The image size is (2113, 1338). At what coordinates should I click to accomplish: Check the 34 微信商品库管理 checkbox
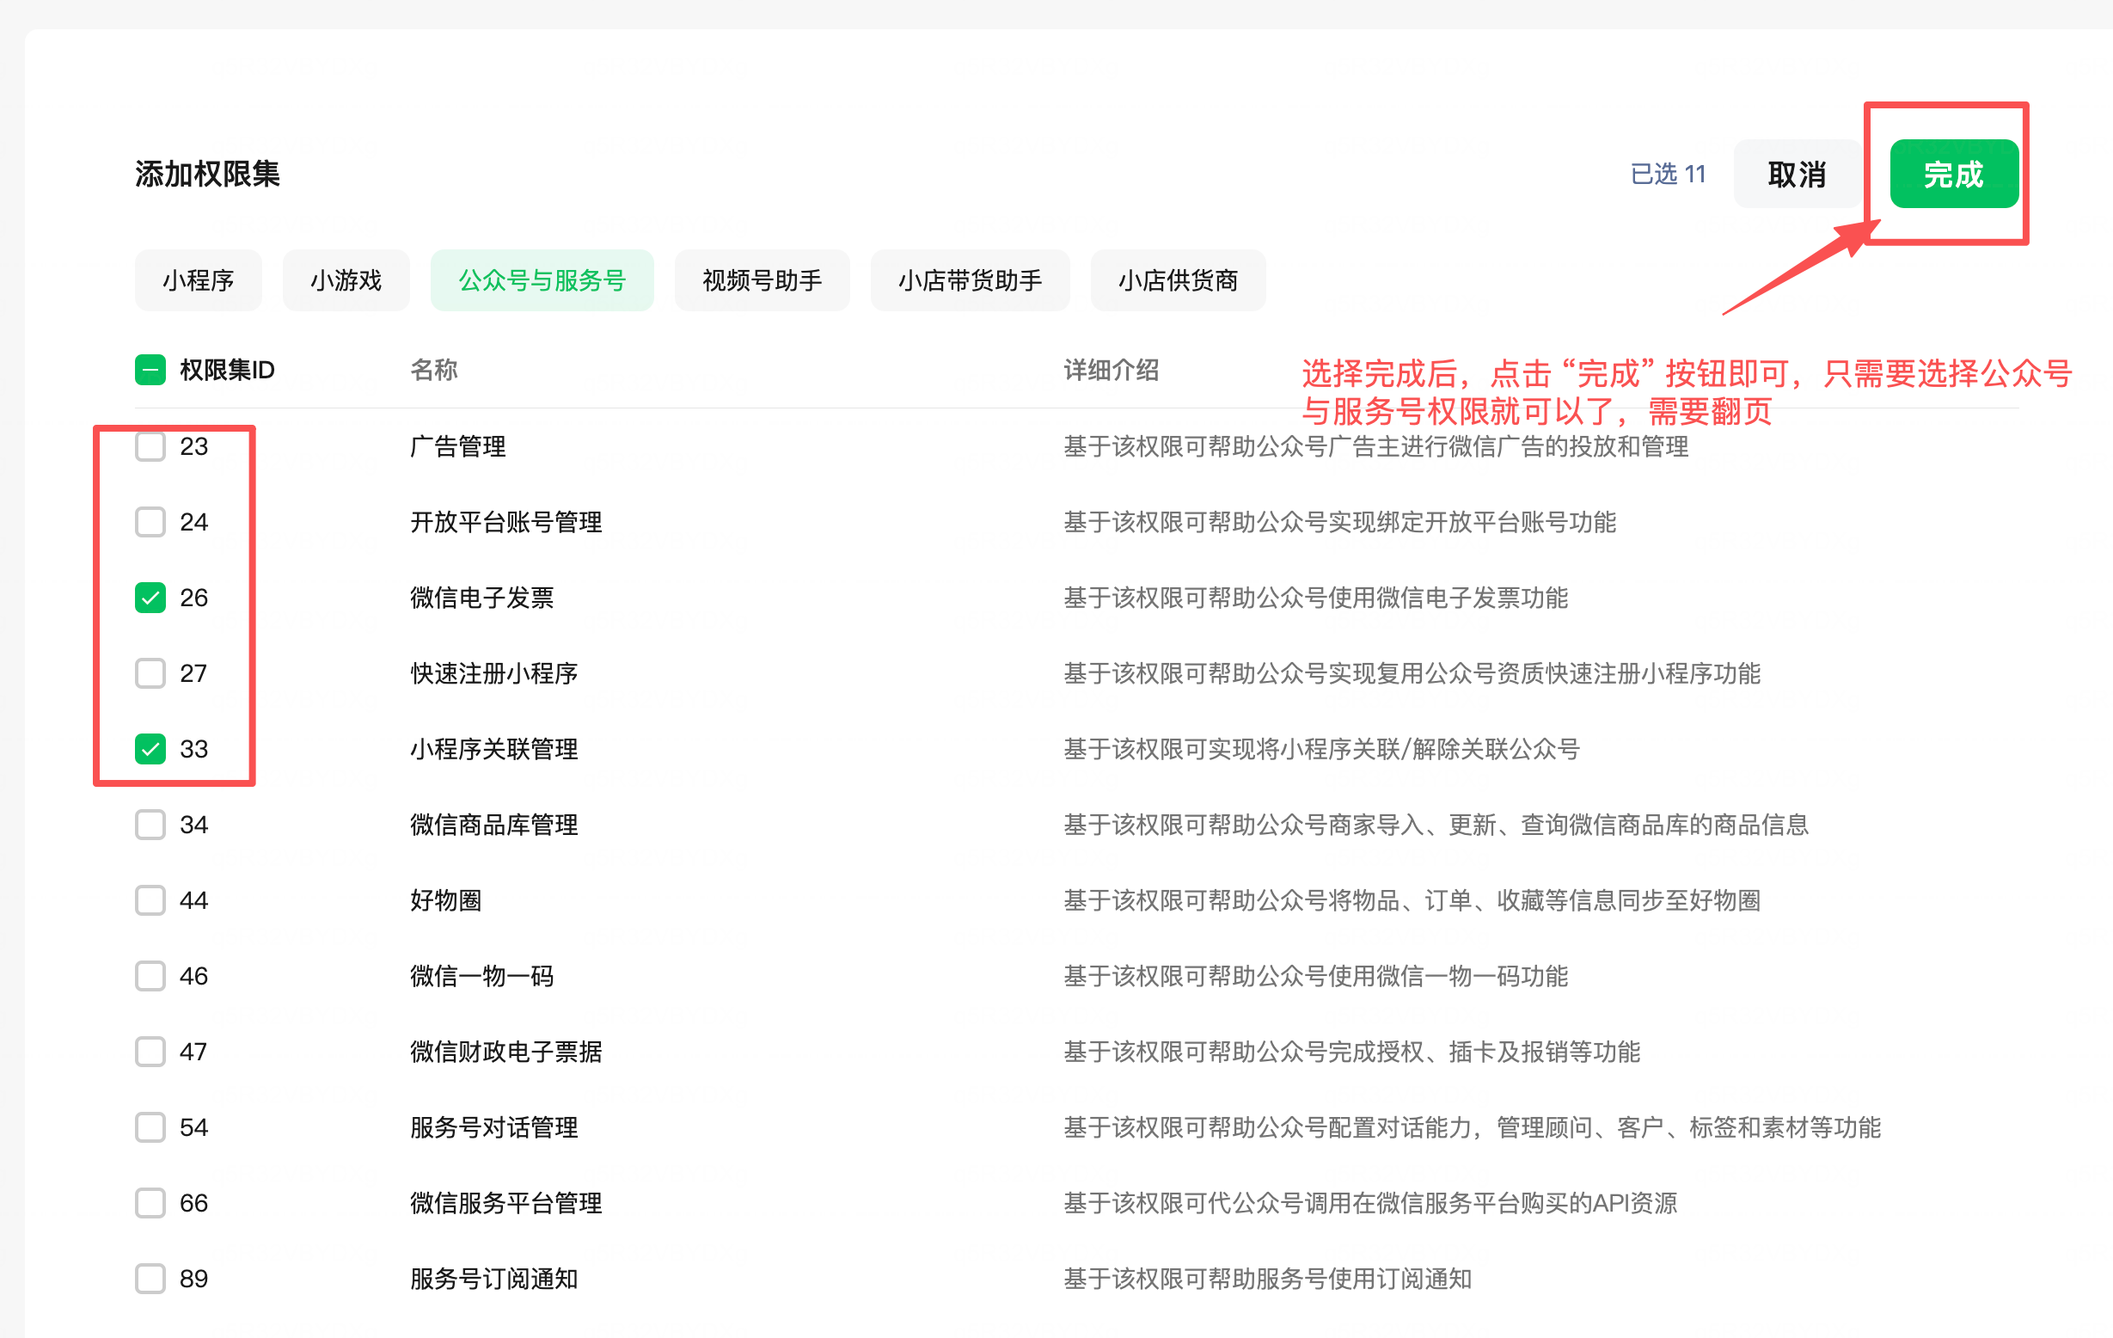pos(150,825)
